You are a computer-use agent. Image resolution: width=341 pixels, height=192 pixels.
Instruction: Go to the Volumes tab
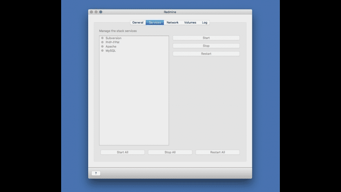pyautogui.click(x=190, y=22)
